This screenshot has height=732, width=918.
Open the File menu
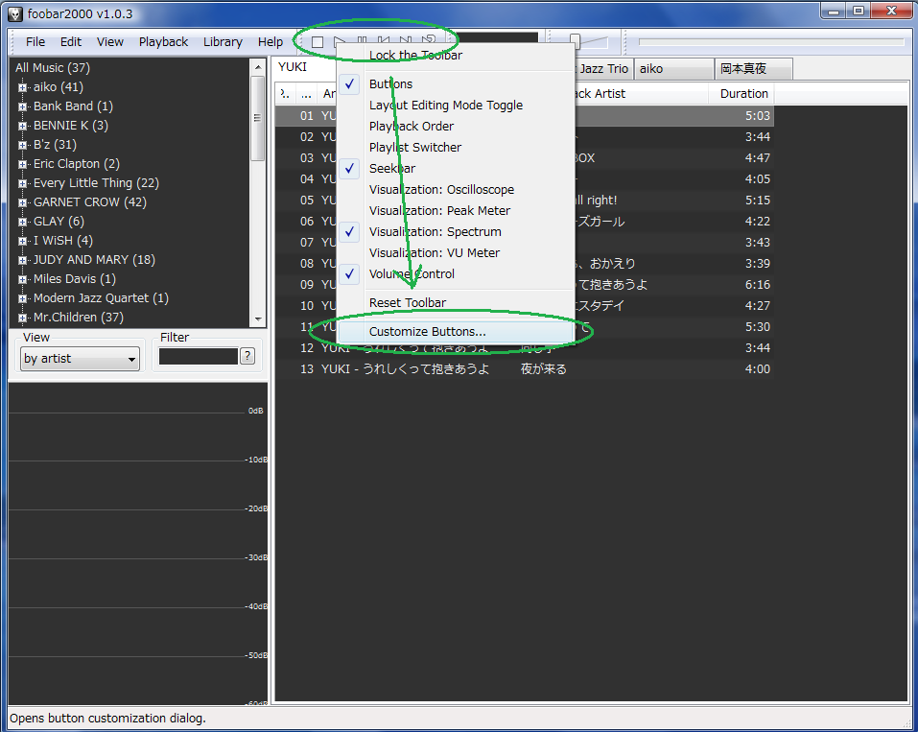[35, 41]
